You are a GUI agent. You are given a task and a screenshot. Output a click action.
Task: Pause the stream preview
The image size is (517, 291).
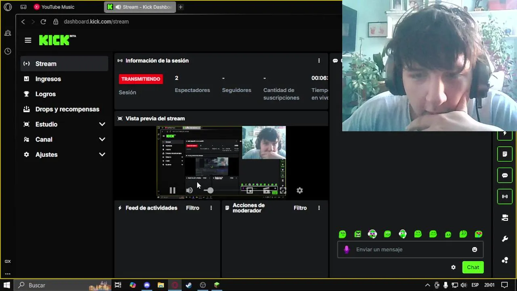pyautogui.click(x=172, y=190)
